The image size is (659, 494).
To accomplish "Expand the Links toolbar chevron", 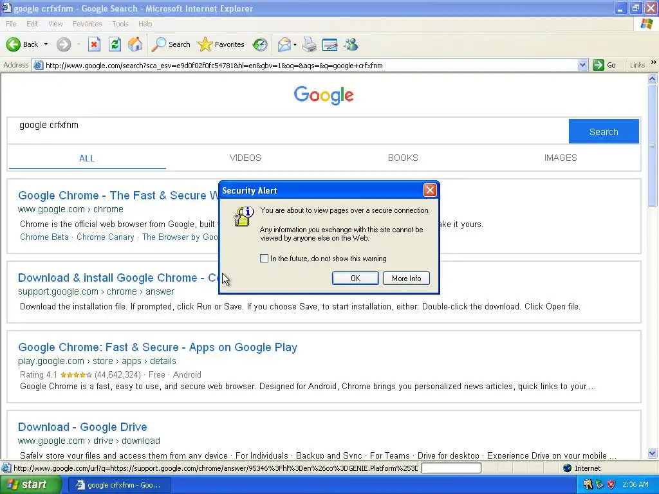I will pyautogui.click(x=654, y=62).
